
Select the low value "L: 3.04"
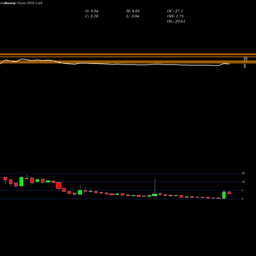(x=133, y=16)
